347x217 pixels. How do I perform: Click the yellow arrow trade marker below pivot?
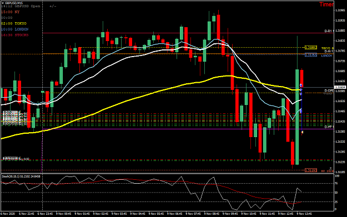tap(302, 132)
